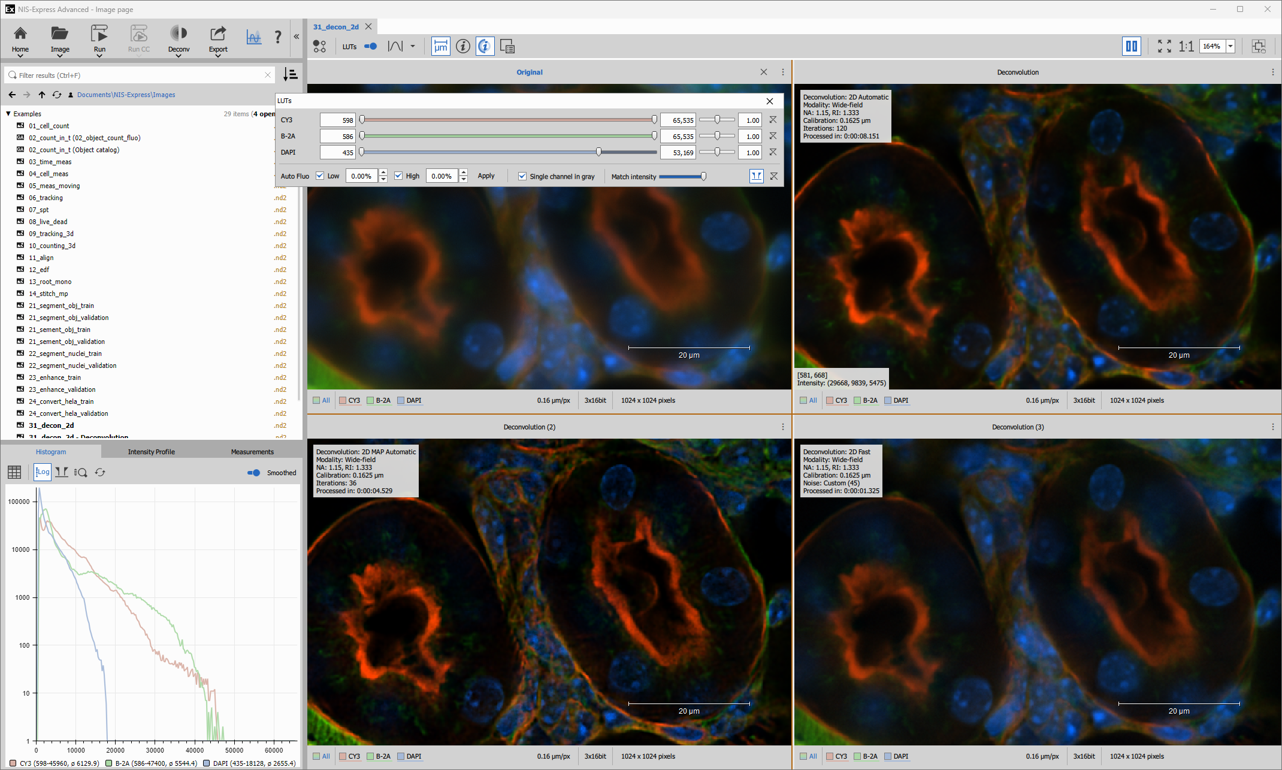Click the side-by-side view compare icon

pyautogui.click(x=1132, y=46)
